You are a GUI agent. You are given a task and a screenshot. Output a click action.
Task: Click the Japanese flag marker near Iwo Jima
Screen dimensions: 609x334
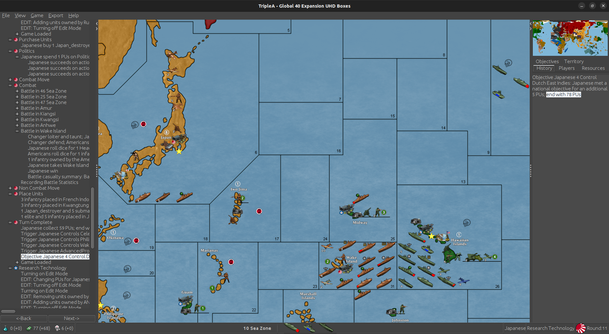[x=259, y=211]
